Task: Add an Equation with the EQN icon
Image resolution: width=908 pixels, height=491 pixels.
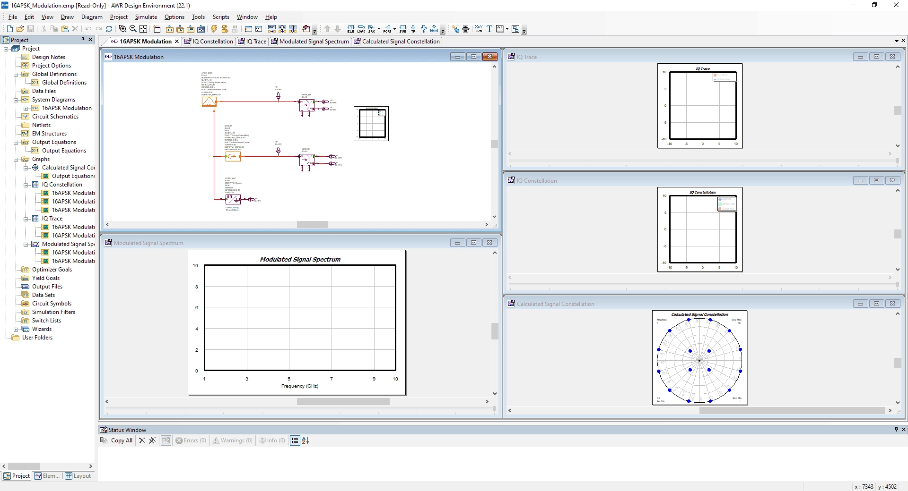Action: (479, 29)
